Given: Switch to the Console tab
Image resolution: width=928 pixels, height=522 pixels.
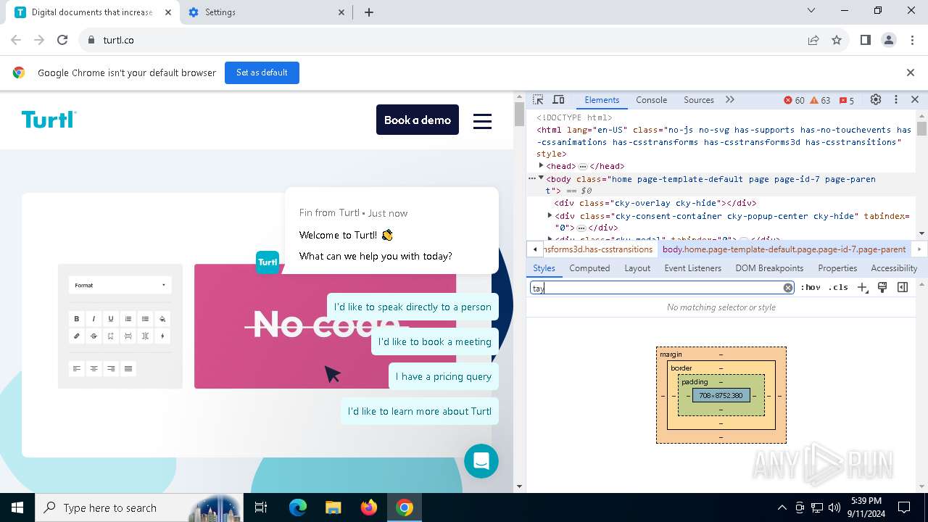Looking at the screenshot, I should 651,100.
